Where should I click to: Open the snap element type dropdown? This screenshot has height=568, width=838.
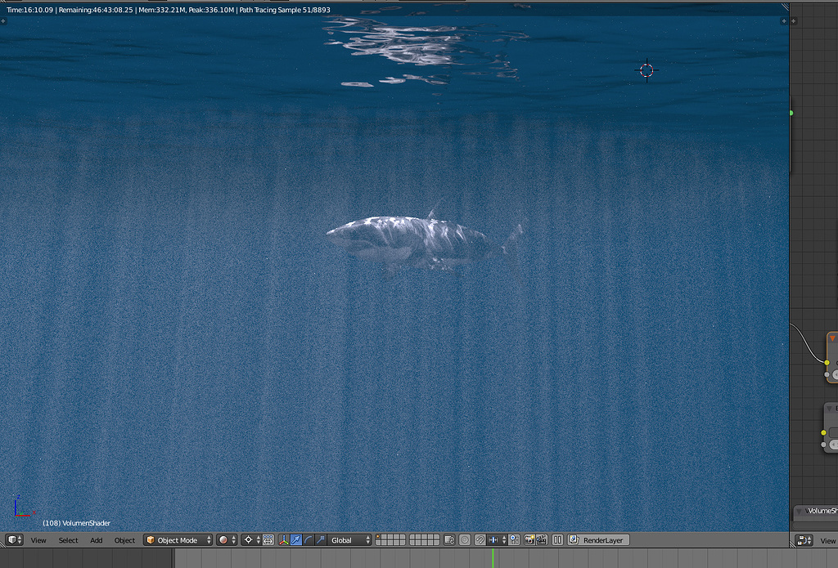tap(497, 539)
